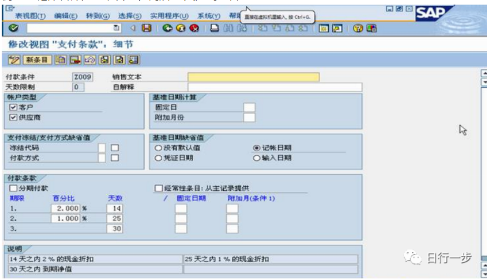Open the 表视图(T) menu
This screenshot has width=490, height=279.
[30, 15]
